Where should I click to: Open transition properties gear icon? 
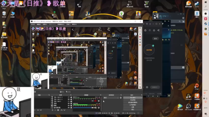pyautogui.click(x=121, y=98)
